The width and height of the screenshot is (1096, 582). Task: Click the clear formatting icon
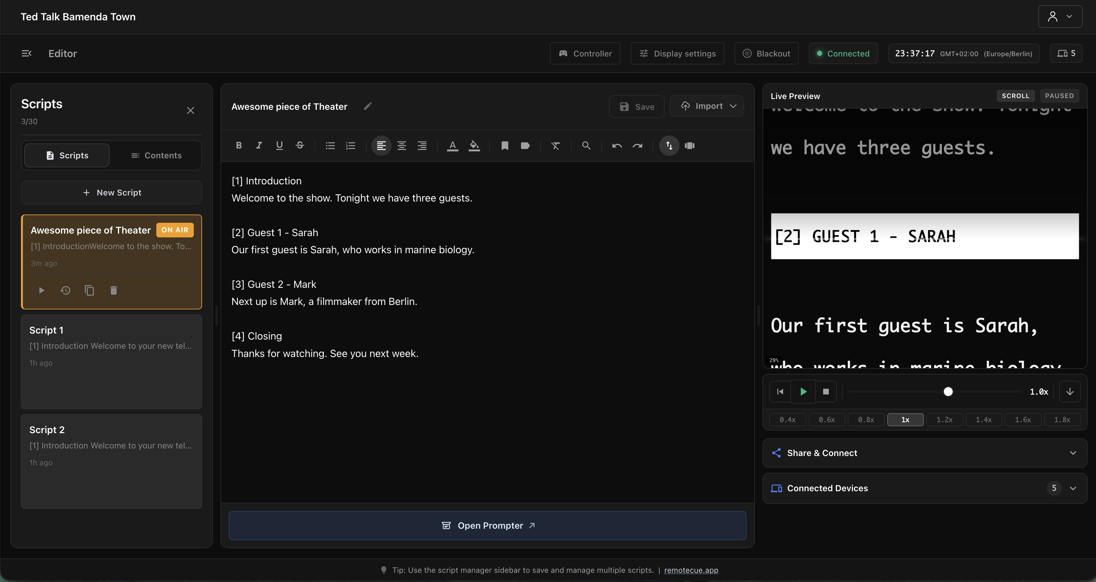(556, 146)
